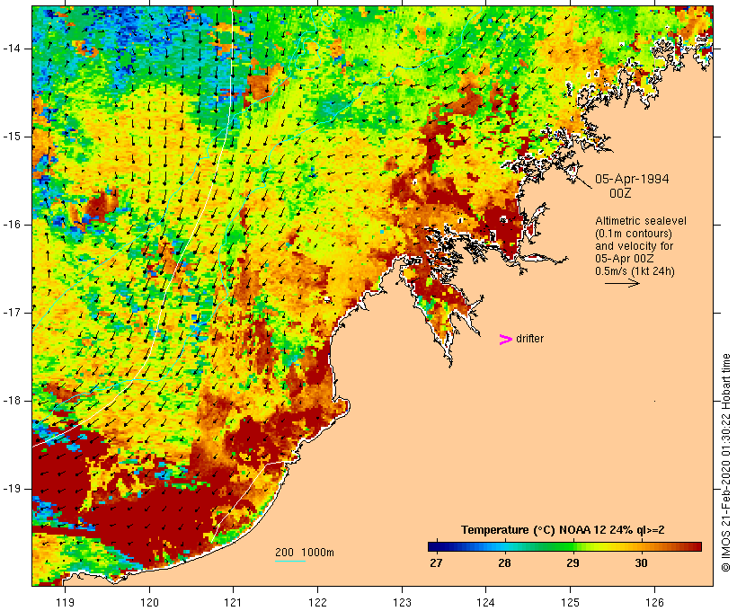Click the colorbar tick label '27'
This screenshot has width=737, height=611.
pyautogui.click(x=436, y=562)
